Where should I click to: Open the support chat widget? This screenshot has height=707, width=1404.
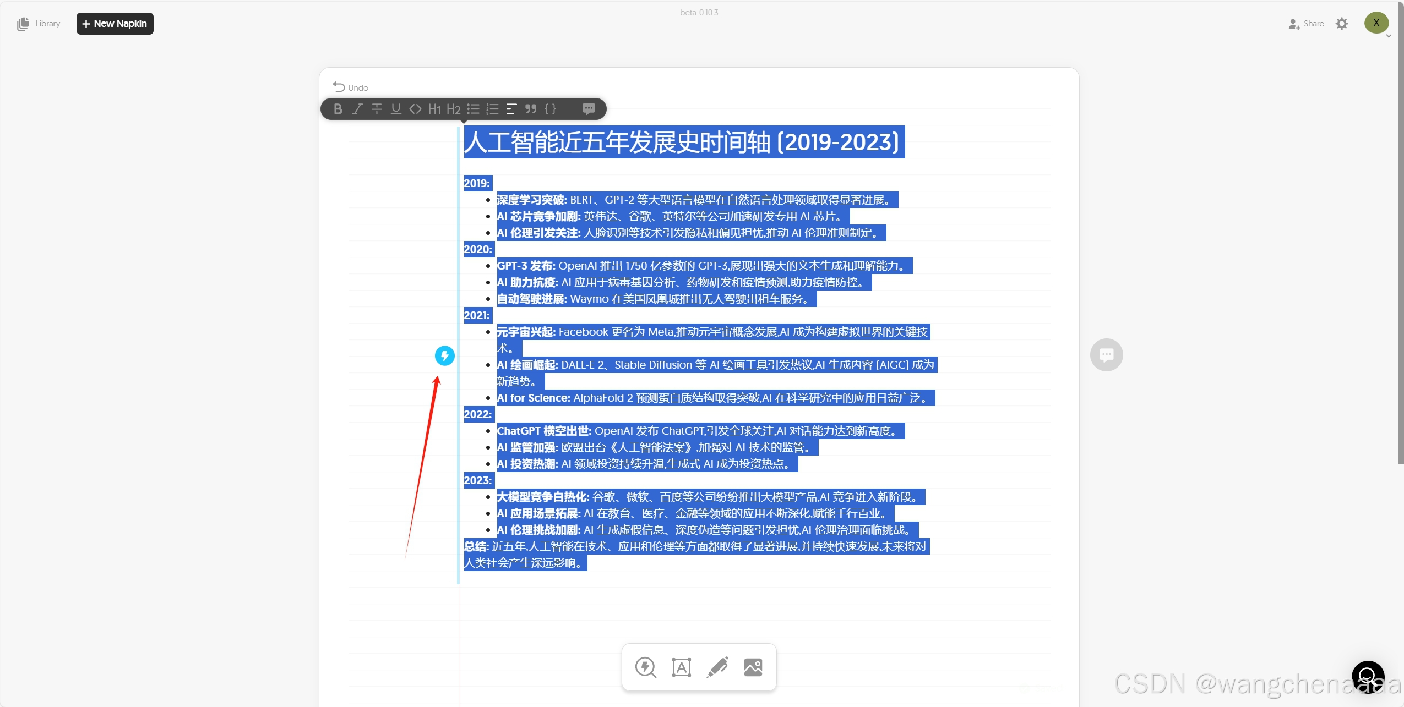click(x=1368, y=677)
